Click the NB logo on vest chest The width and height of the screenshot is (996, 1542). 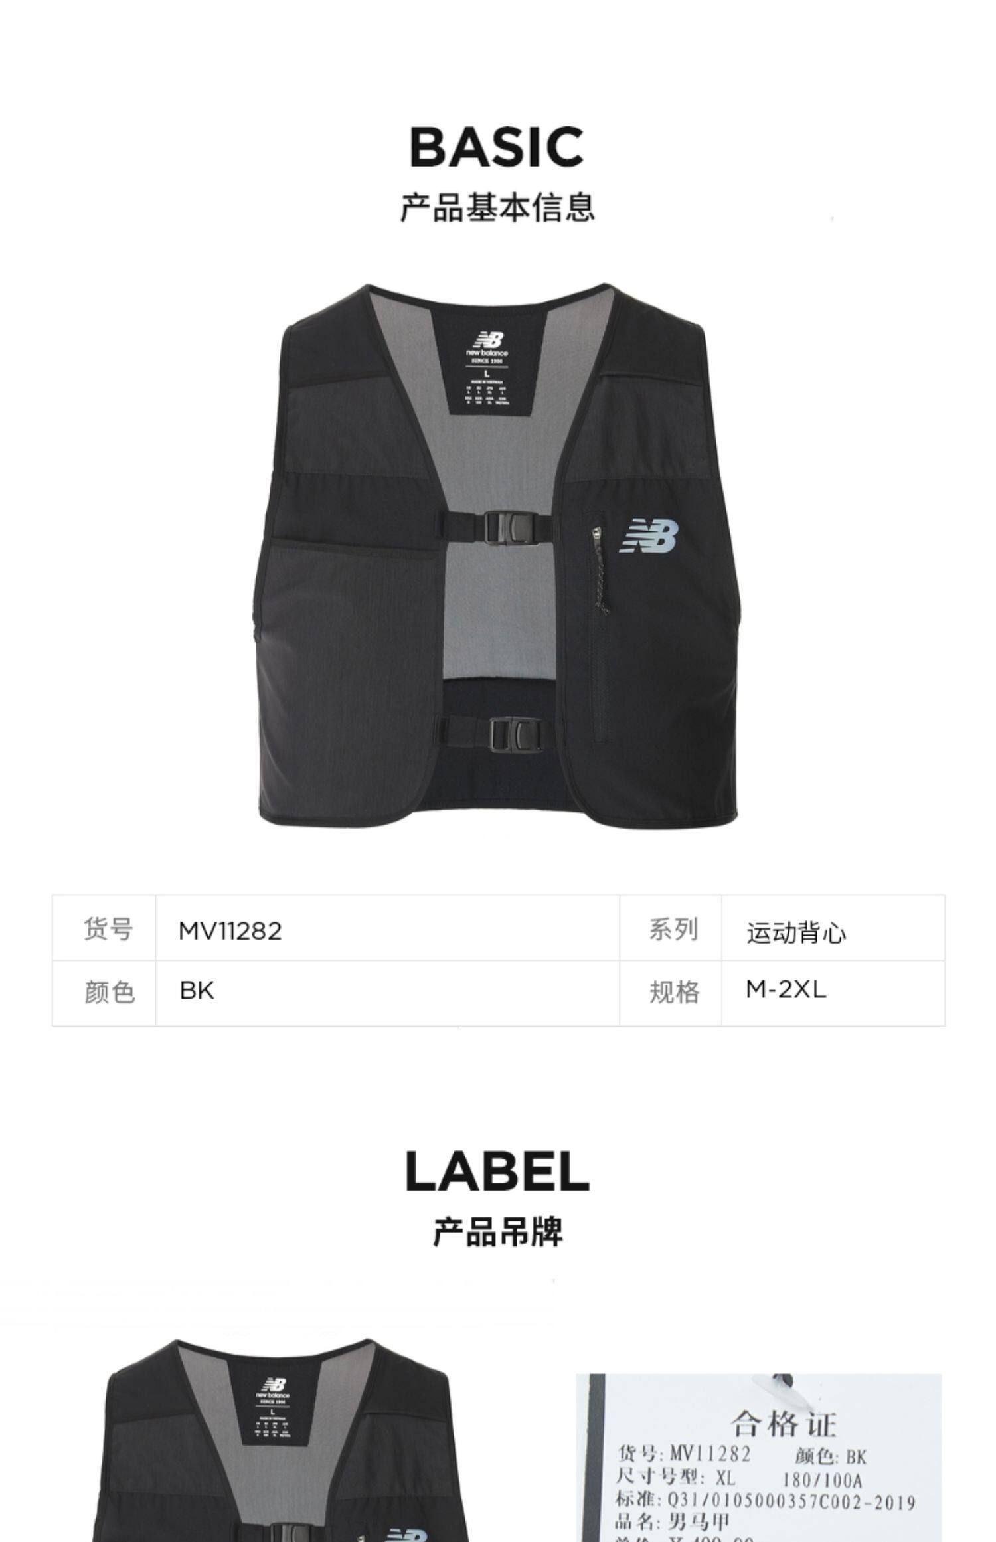pos(649,536)
